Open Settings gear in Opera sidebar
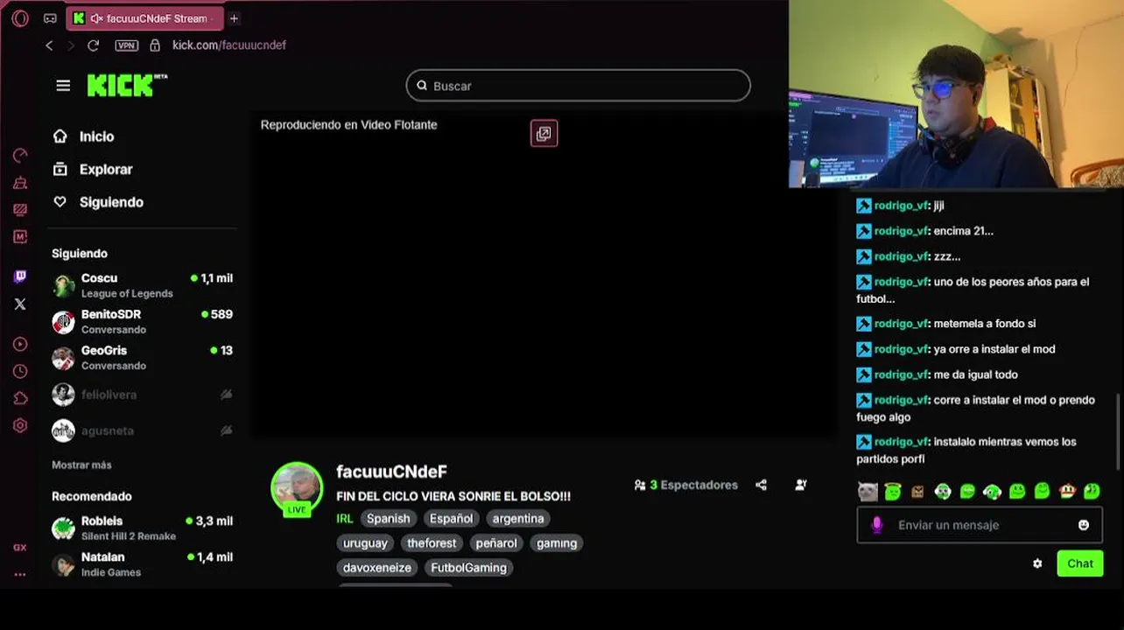Image resolution: width=1124 pixels, height=630 pixels. tap(20, 426)
